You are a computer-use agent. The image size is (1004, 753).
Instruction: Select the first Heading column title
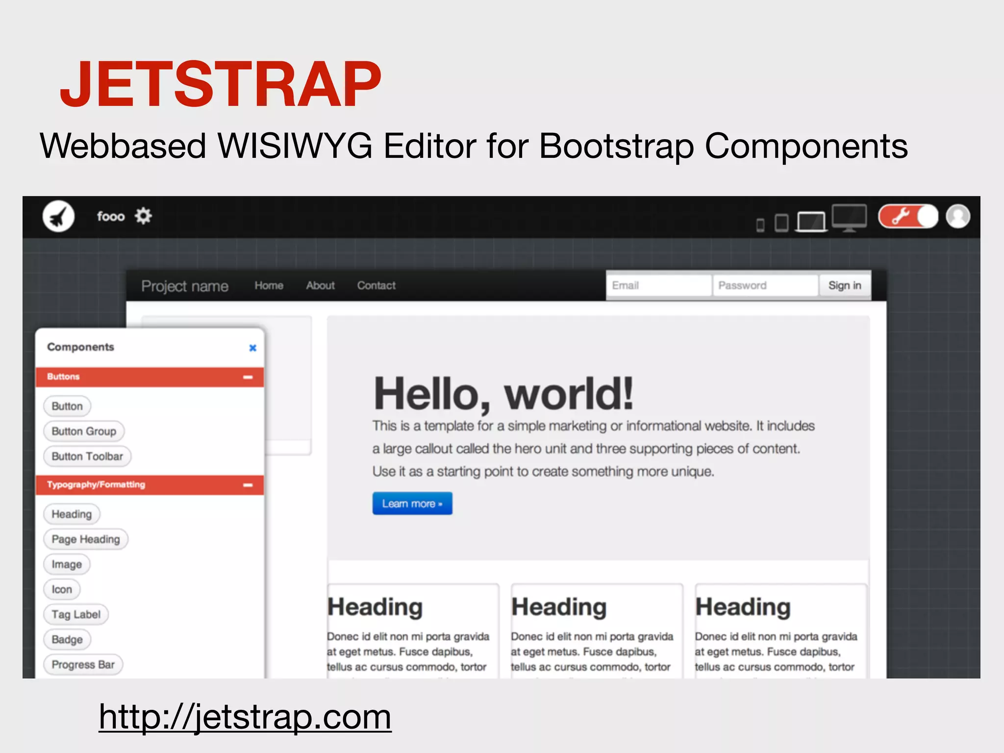pyautogui.click(x=375, y=607)
